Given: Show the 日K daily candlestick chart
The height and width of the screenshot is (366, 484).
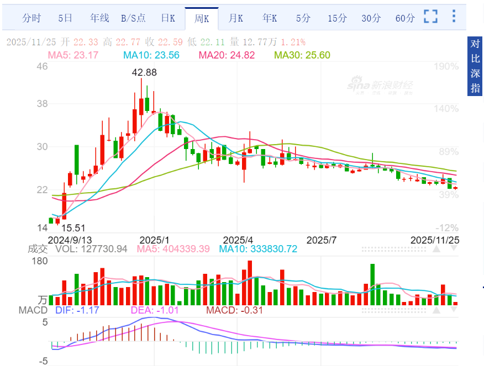Looking at the screenshot, I should (168, 18).
